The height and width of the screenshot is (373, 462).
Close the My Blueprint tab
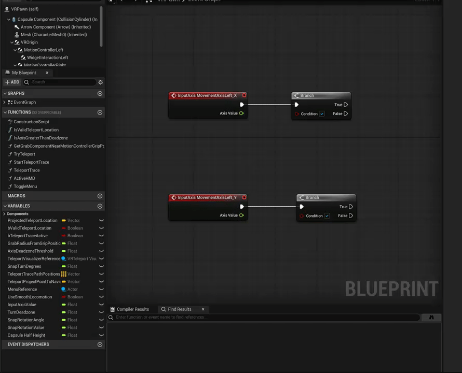[47, 73]
